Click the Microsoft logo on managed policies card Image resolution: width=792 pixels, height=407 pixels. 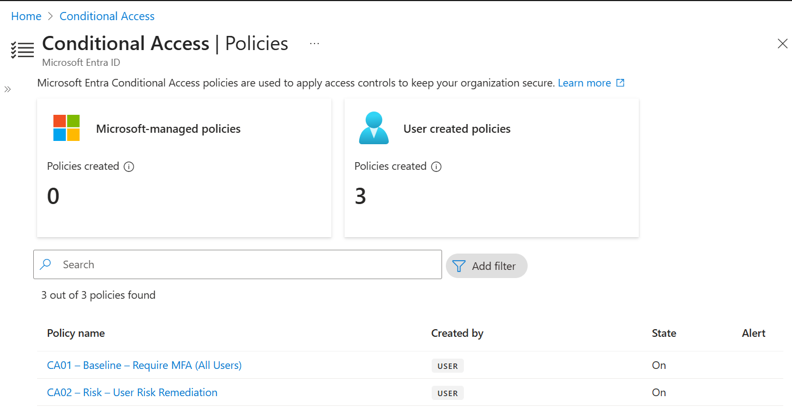coord(66,128)
